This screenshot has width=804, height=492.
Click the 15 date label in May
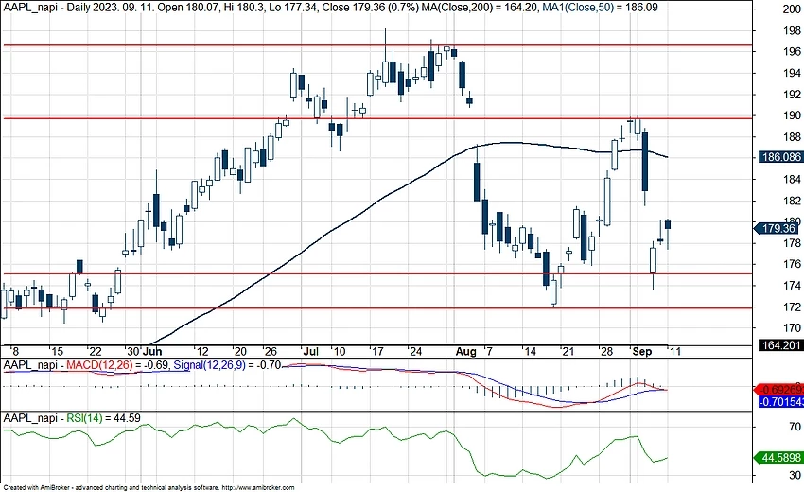pos(57,351)
